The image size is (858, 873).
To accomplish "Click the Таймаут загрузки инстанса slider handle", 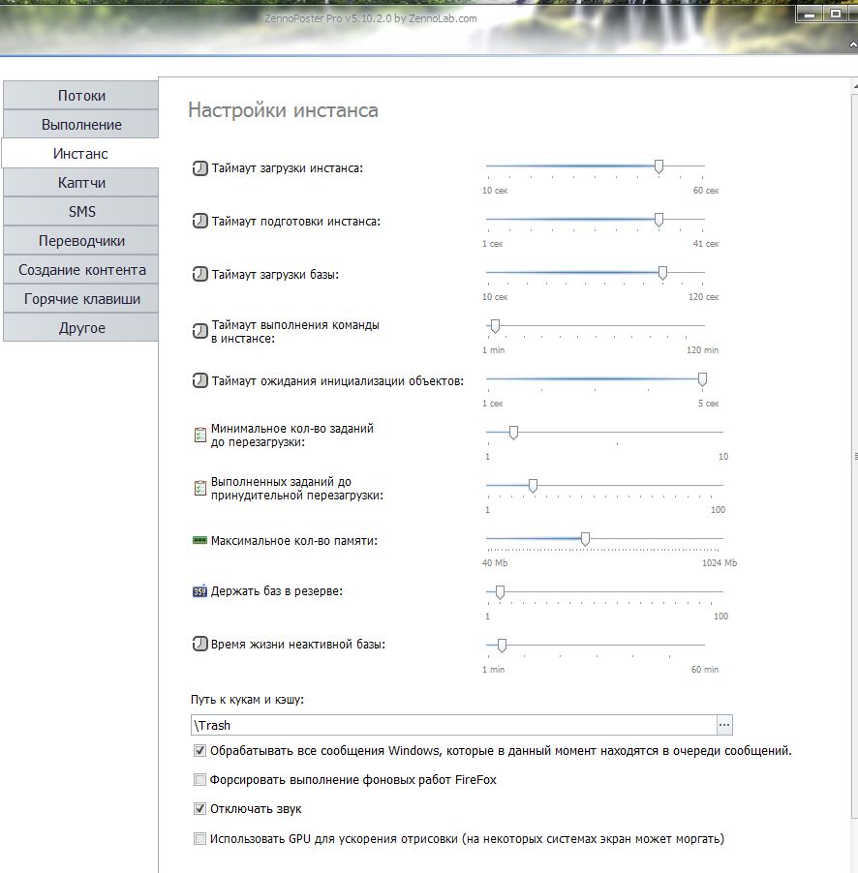I will [x=659, y=166].
